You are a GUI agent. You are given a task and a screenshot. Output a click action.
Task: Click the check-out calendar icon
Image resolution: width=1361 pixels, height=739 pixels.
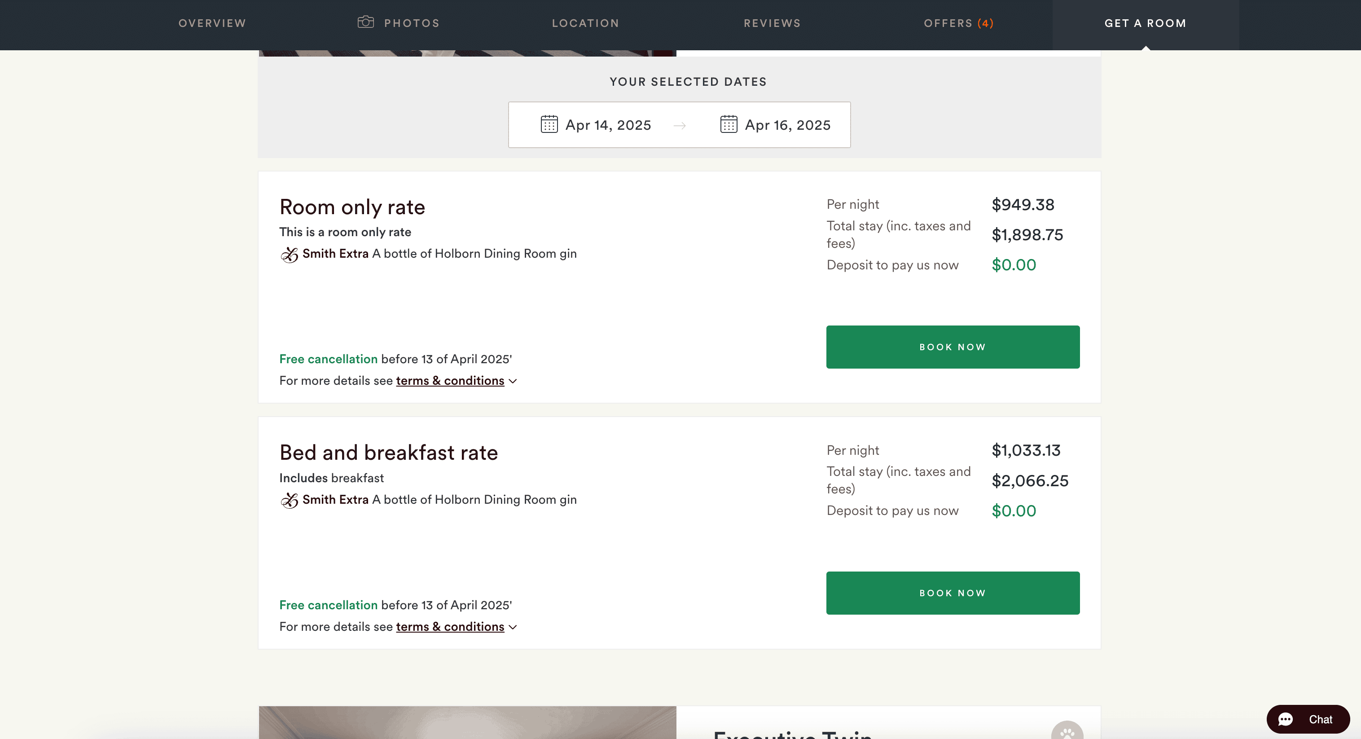729,125
